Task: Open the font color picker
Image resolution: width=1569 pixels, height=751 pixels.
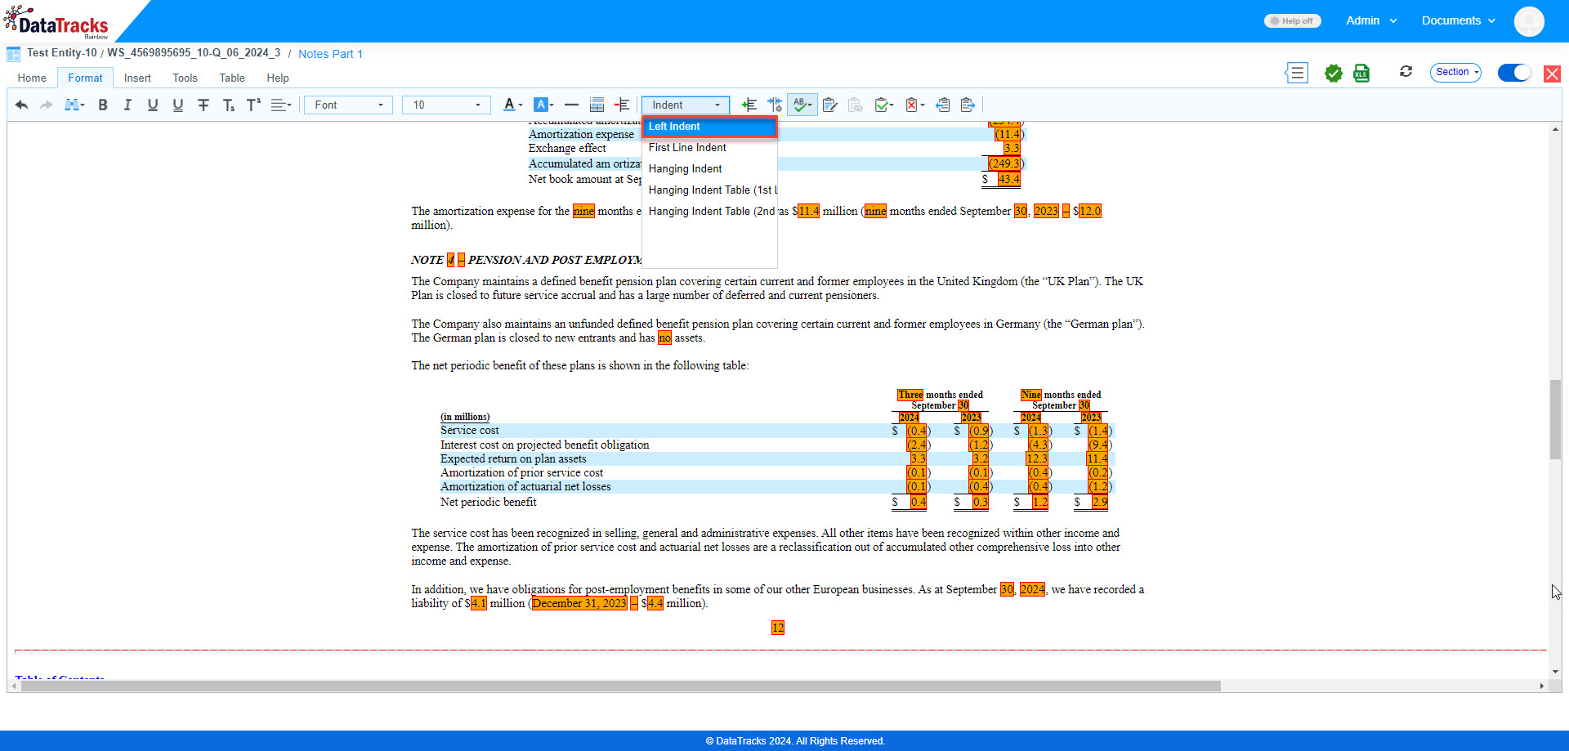Action: pyautogui.click(x=512, y=105)
